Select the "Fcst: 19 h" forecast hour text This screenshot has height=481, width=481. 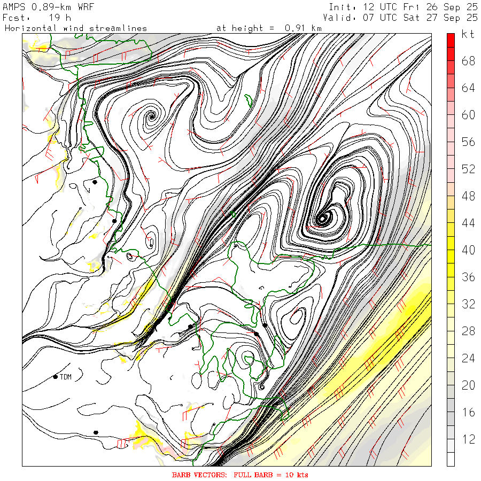click(37, 18)
